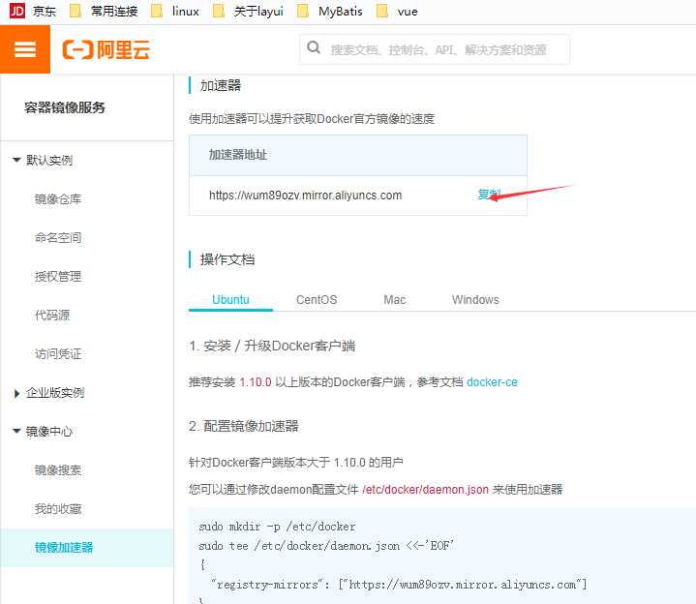Click the 操作文档 section heading

(x=227, y=259)
